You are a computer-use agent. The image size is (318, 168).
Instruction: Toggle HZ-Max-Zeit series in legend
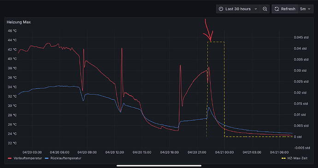coord(297,158)
